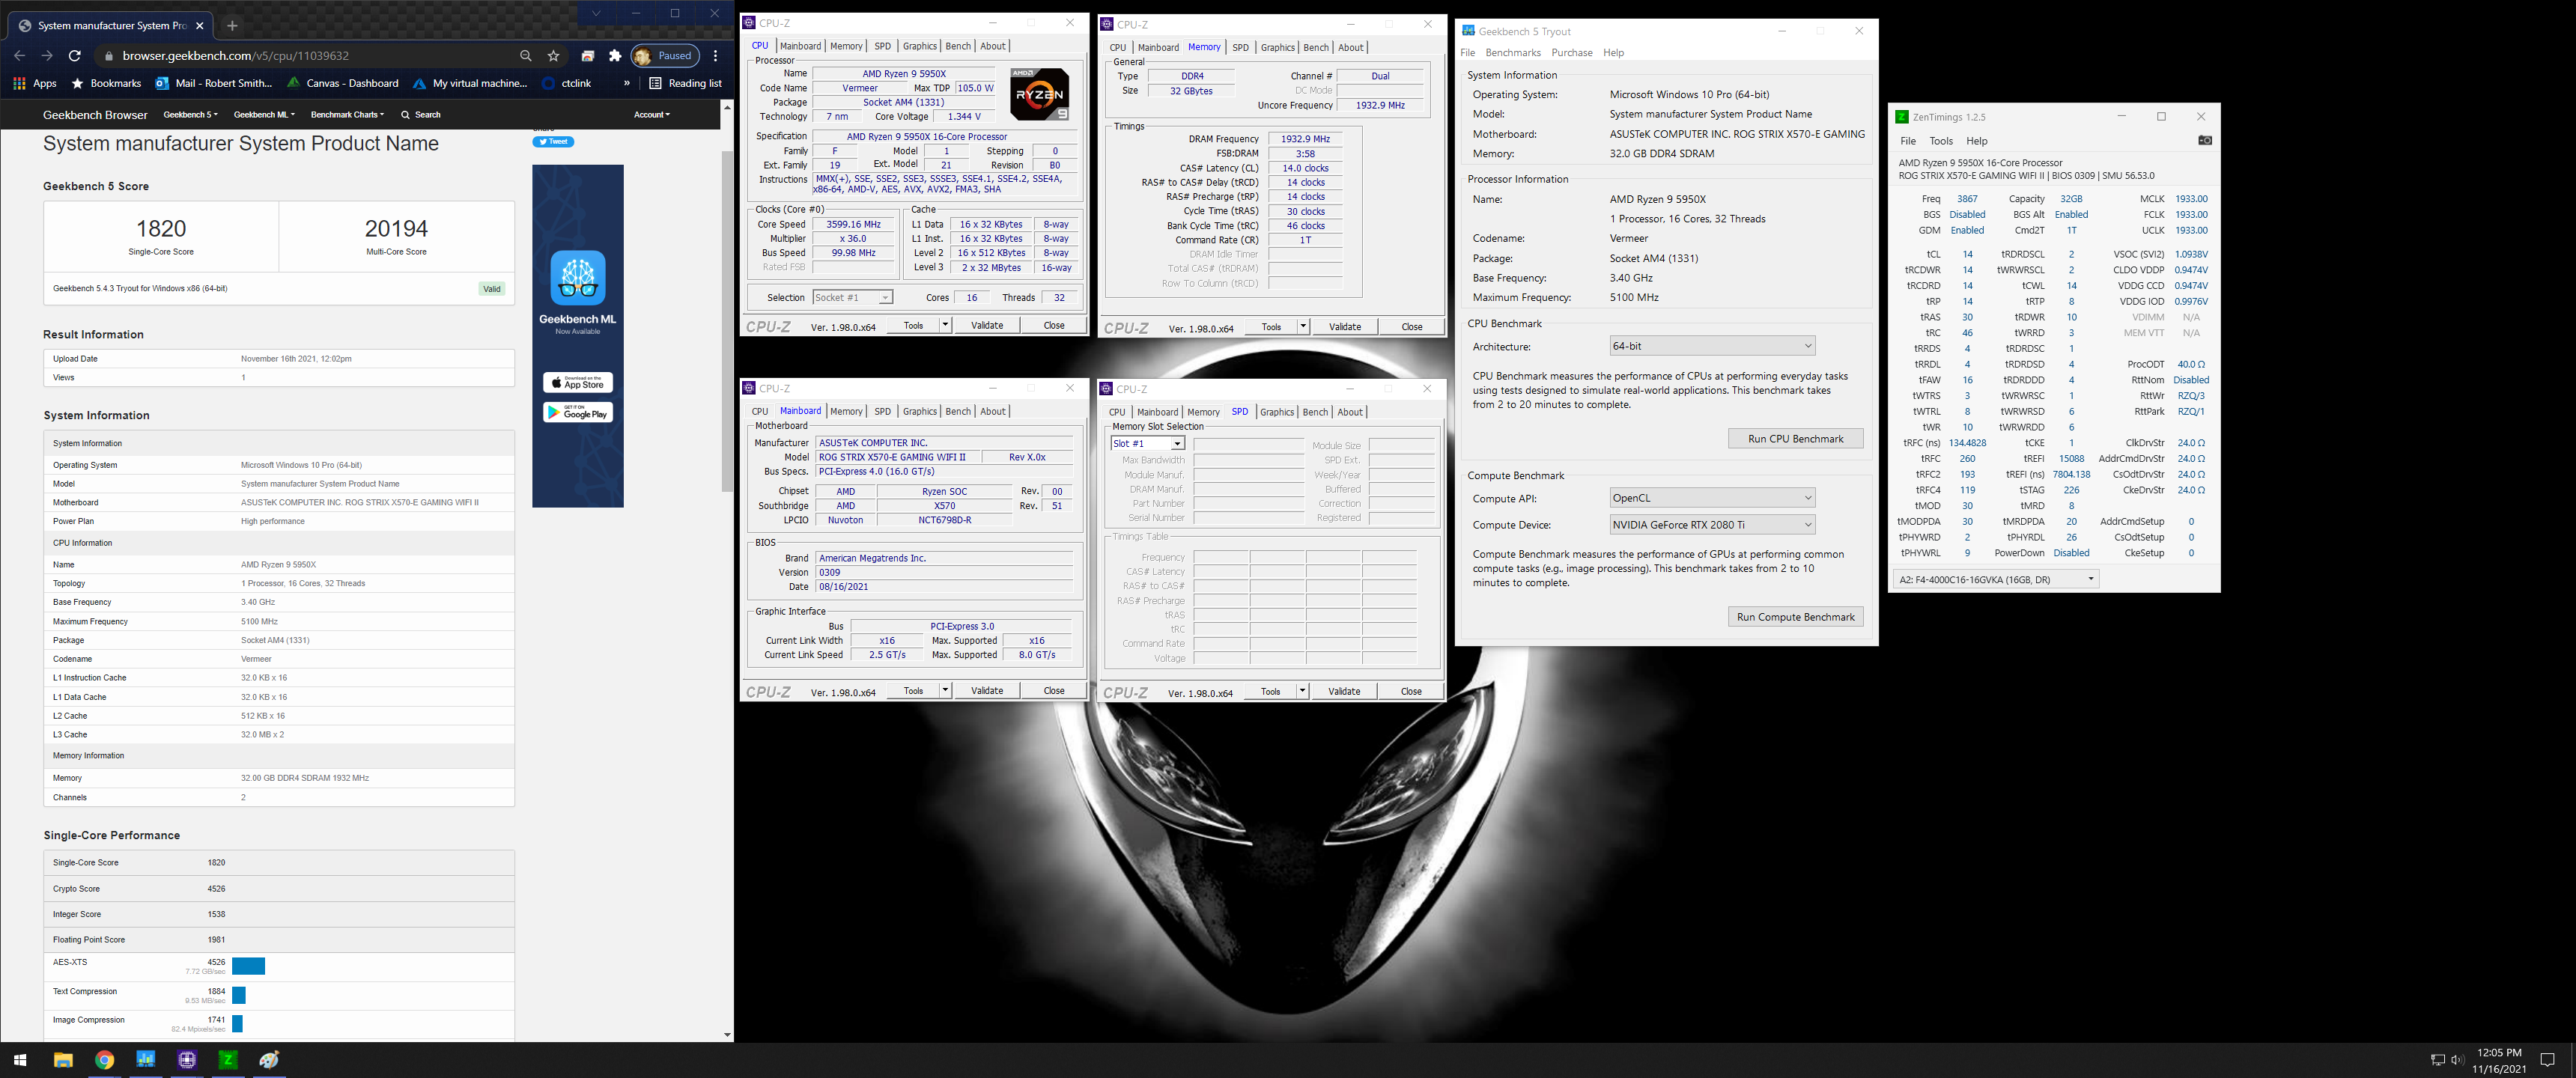Click the single-core score 1820
2576x1078 pixels.
161,229
